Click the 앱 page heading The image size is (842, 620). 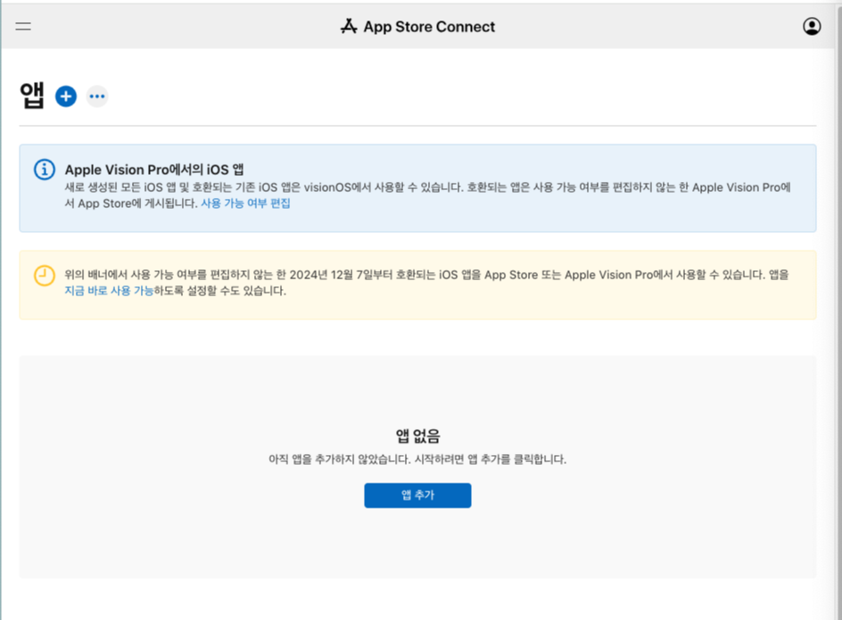tap(32, 95)
